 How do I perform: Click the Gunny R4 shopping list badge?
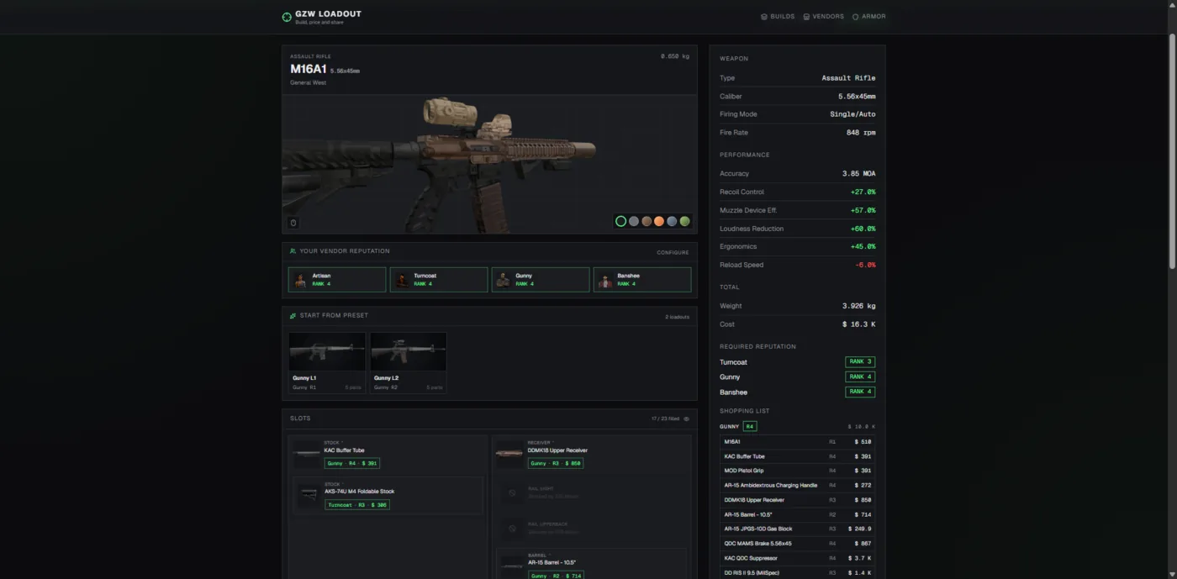tap(750, 427)
